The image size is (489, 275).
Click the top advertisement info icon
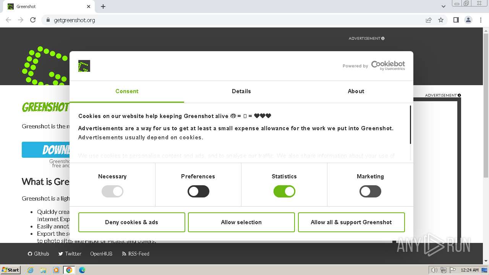pos(383,38)
